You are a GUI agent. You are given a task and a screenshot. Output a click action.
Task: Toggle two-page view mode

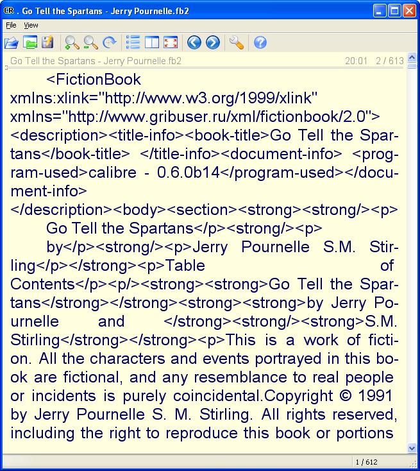[152, 42]
